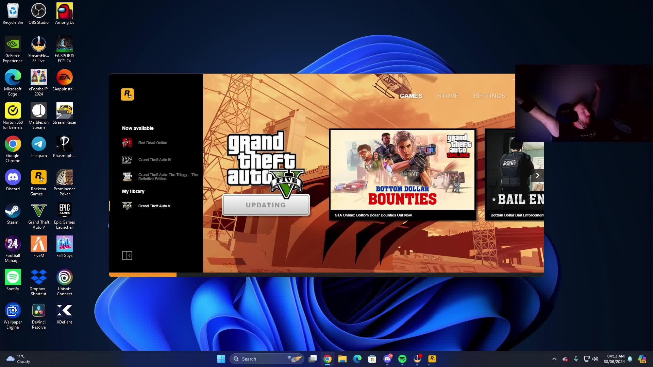
Task: Select XDefiant desktop icon
Action: [65, 314]
